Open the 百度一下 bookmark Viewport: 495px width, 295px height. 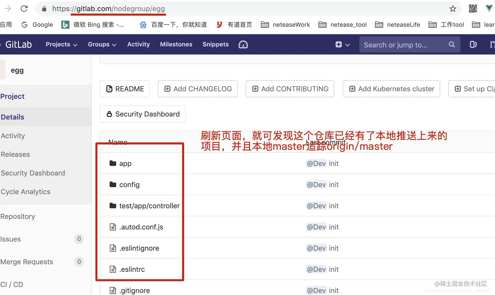173,25
